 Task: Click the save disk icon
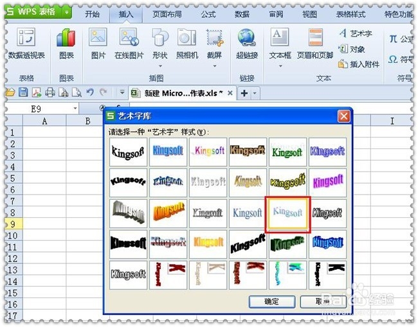pyautogui.click(x=23, y=93)
